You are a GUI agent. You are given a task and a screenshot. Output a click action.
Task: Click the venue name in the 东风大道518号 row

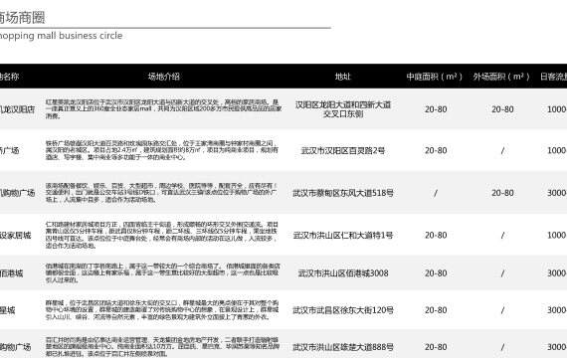point(17,193)
